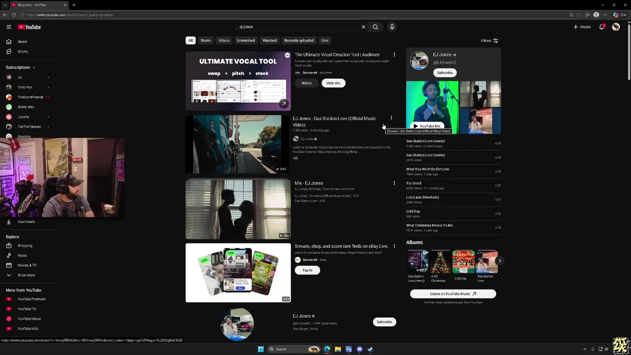Play What You Won't Do for Love track

click(x=454, y=172)
